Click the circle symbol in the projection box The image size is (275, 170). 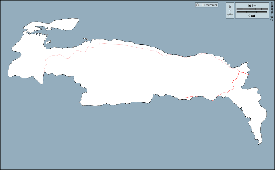point(197,5)
